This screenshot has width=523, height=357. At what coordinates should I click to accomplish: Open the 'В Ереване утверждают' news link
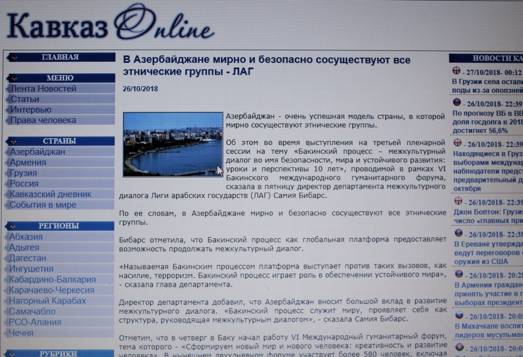488,253
